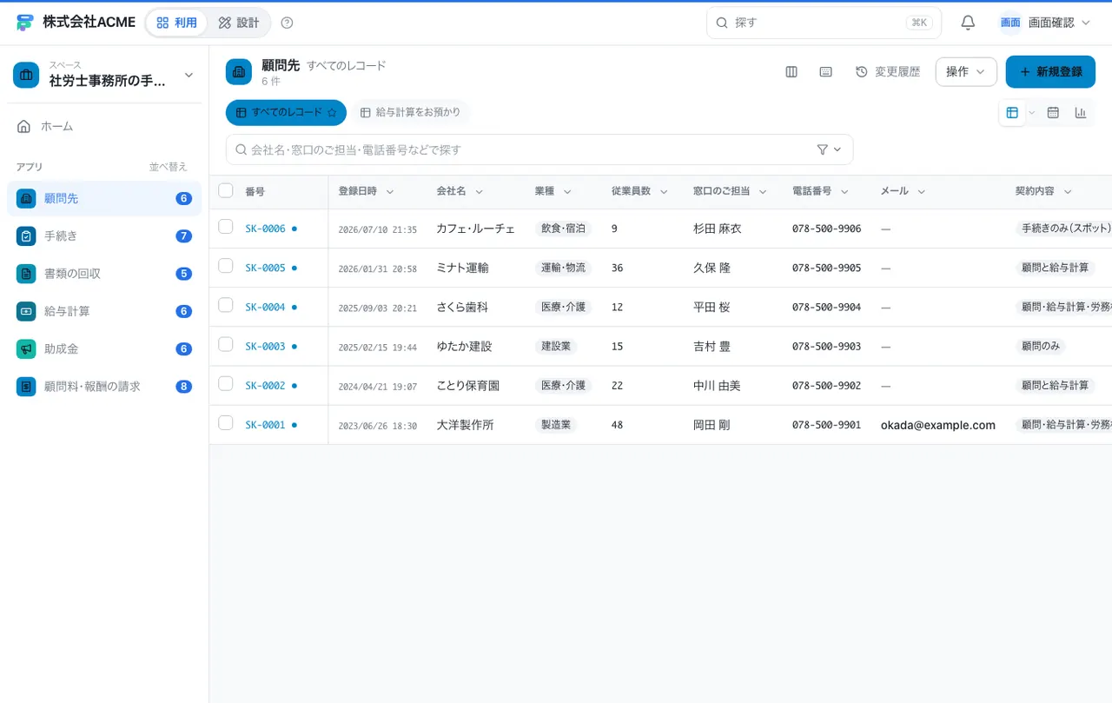Click the global 探す search field
The height and width of the screenshot is (703, 1112).
[824, 23]
